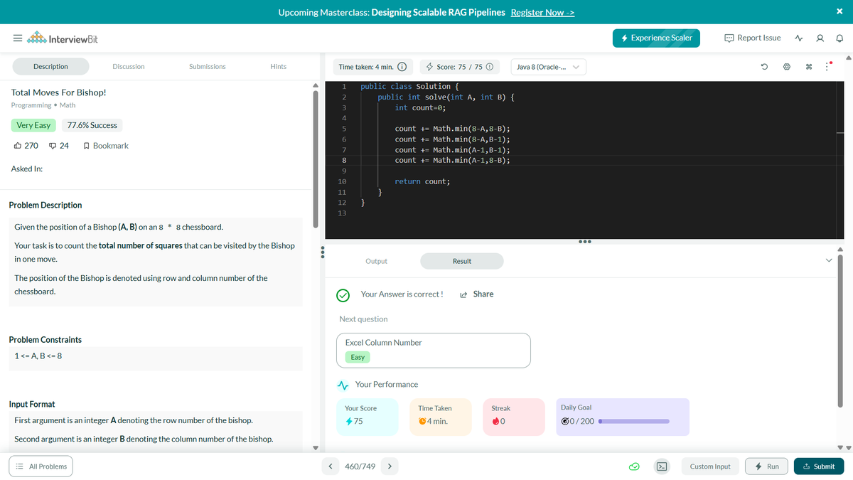The image size is (853, 480).
Task: Open the Java 8 language dropdown
Action: coord(548,67)
